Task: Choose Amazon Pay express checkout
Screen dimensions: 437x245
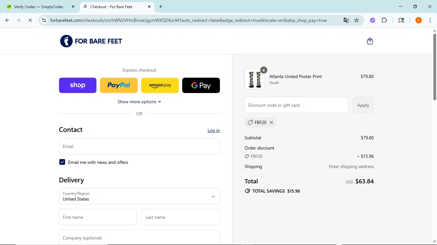Action: [x=160, y=85]
